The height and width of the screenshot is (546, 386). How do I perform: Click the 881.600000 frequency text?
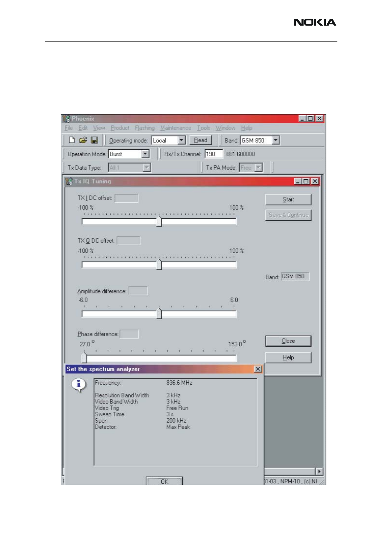point(240,154)
